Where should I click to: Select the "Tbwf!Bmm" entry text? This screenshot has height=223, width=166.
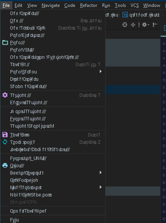pyautogui.click(x=20, y=135)
